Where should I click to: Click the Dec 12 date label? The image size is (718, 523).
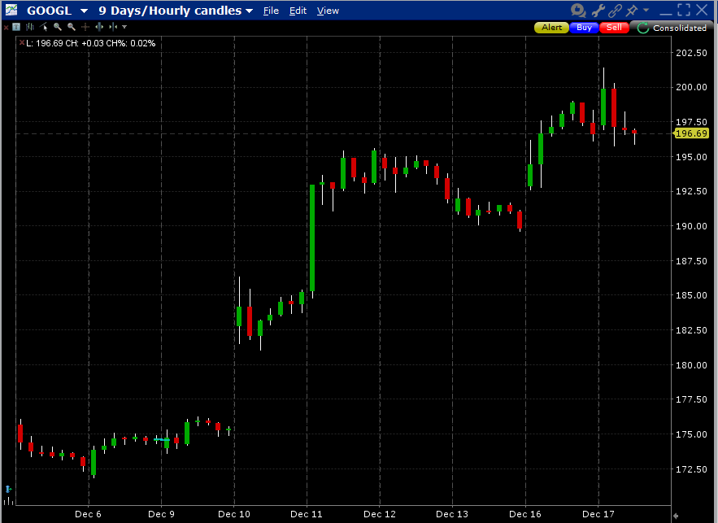pyautogui.click(x=380, y=514)
